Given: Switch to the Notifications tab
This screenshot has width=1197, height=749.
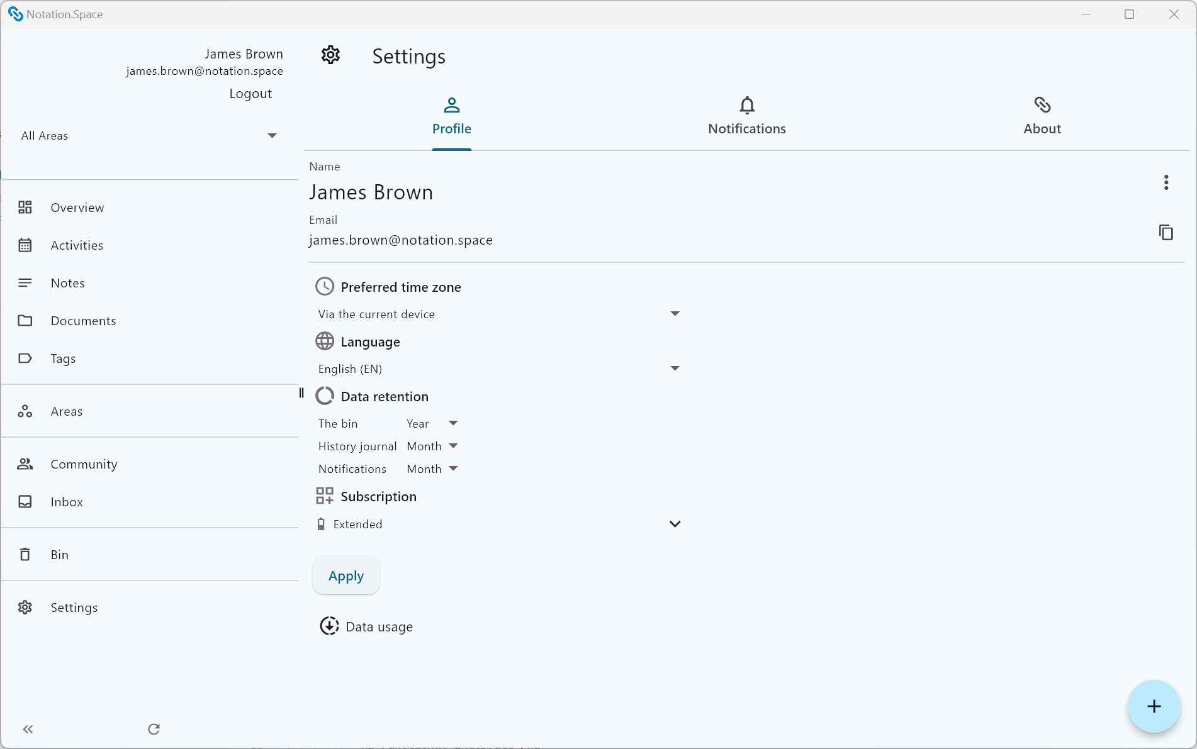Looking at the screenshot, I should coord(746,116).
